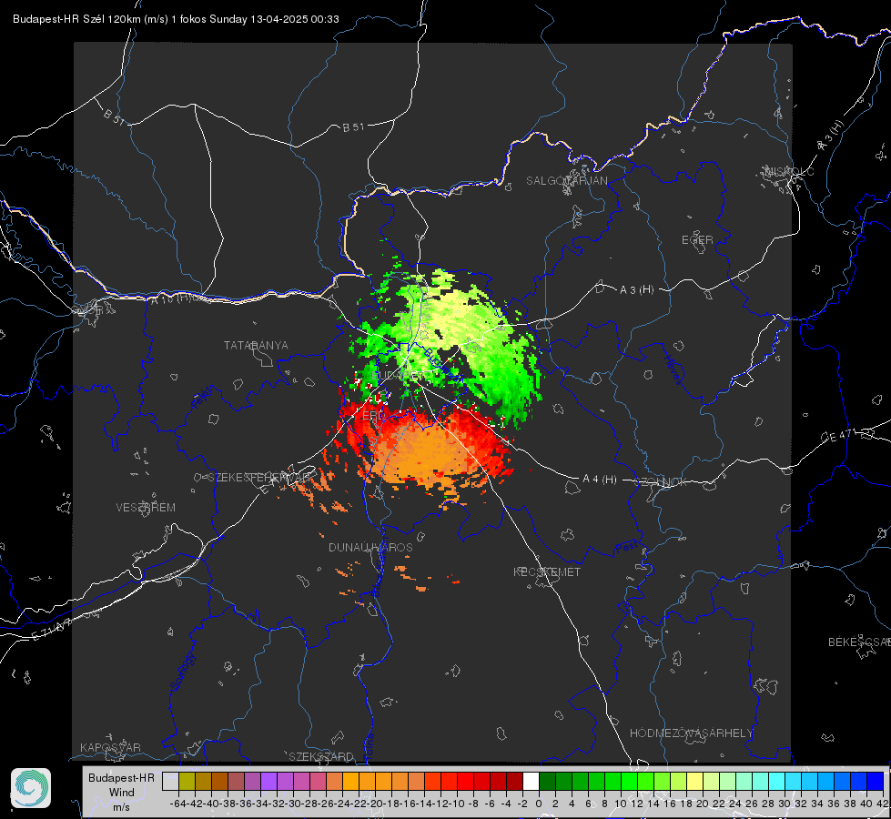Click the ÉRD label in red echo
The image size is (891, 819).
[x=373, y=416]
